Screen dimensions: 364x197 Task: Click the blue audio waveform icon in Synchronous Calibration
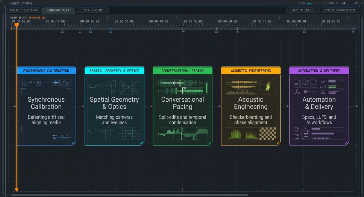tap(55, 83)
